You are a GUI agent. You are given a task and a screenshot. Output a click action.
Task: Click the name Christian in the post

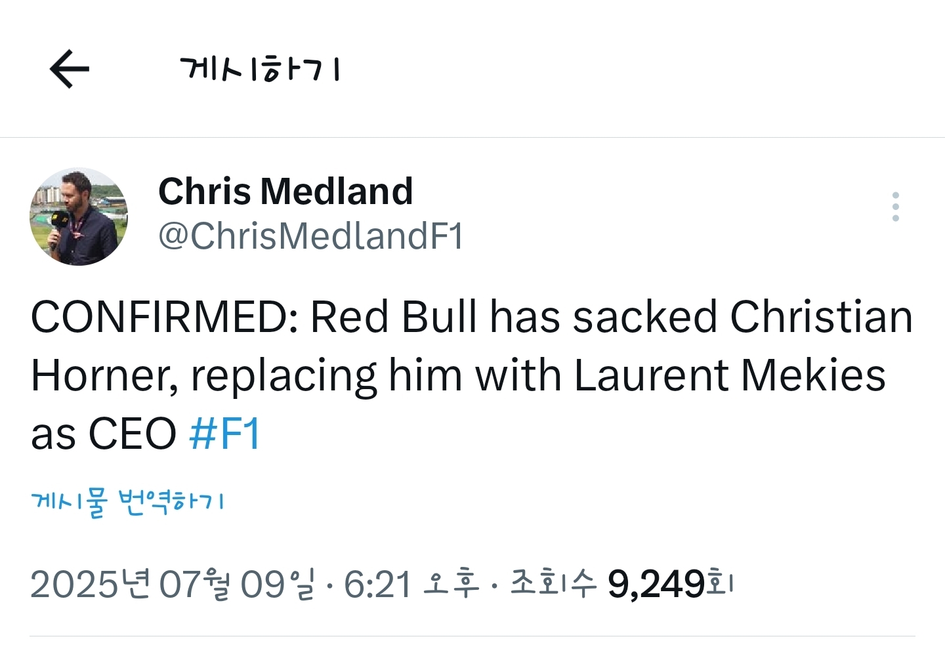pyautogui.click(x=821, y=318)
